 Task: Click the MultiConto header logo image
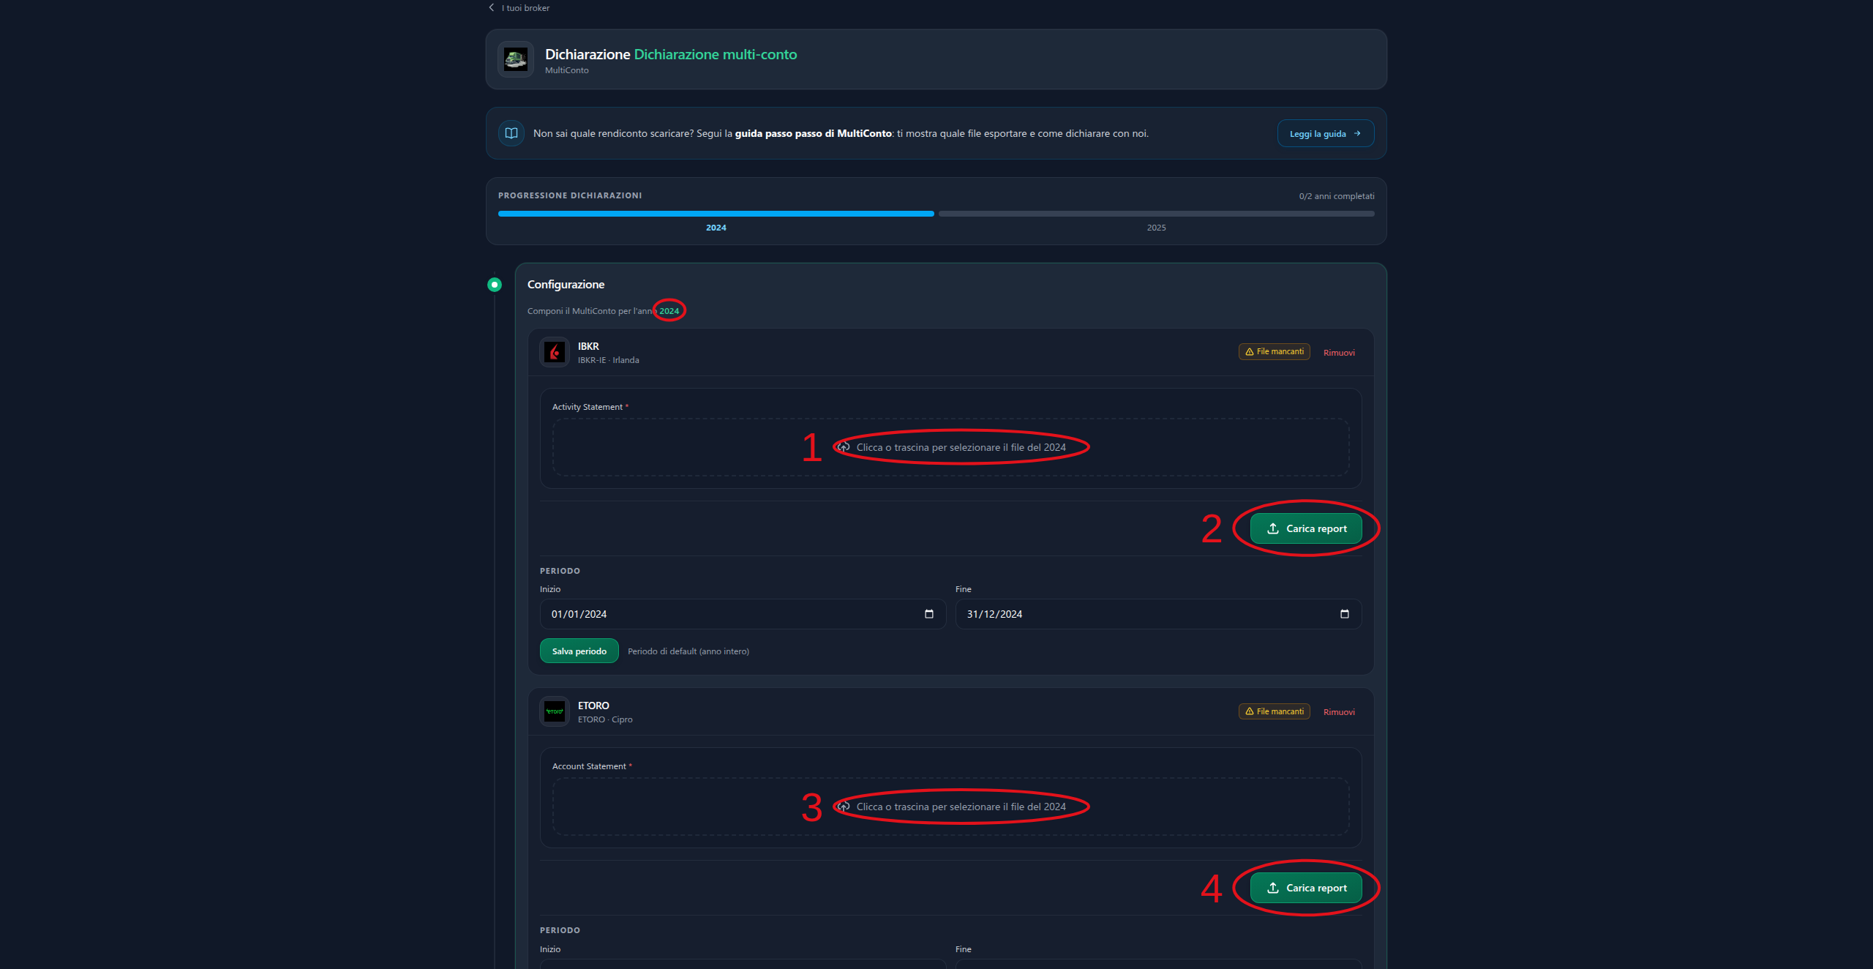point(516,60)
